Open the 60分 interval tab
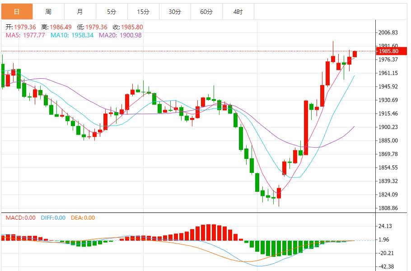Screen dimensions: 411x271 pyautogui.click(x=206, y=12)
